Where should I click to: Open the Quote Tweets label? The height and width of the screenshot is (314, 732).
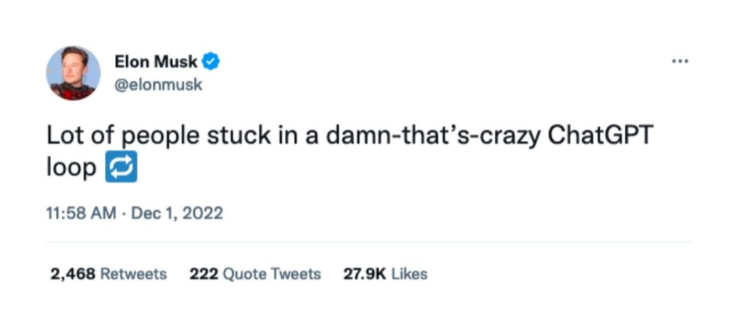click(272, 274)
